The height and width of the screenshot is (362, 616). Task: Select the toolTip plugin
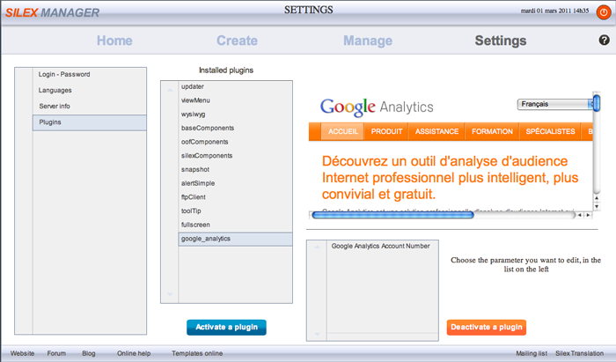(x=235, y=211)
